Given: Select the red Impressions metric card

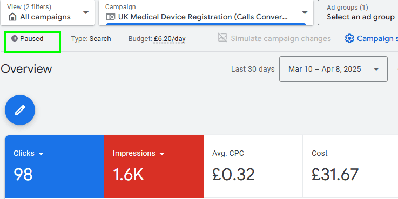Looking at the screenshot, I should (154, 167).
